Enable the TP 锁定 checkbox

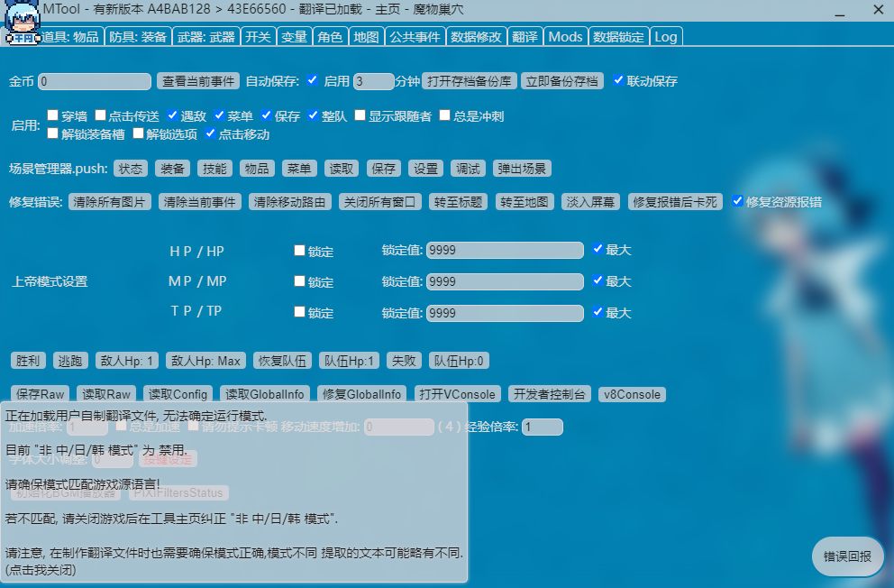(x=299, y=312)
